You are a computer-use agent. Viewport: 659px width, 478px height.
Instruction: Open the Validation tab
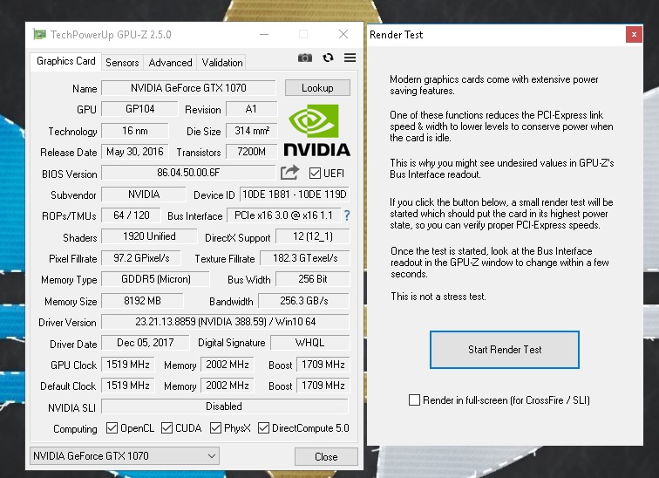click(222, 63)
